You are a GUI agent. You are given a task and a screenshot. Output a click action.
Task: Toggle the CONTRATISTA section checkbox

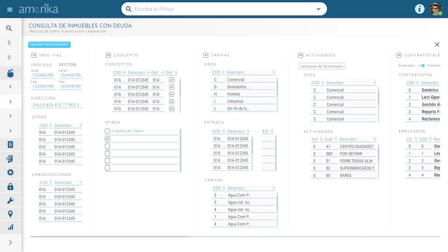coord(399,55)
